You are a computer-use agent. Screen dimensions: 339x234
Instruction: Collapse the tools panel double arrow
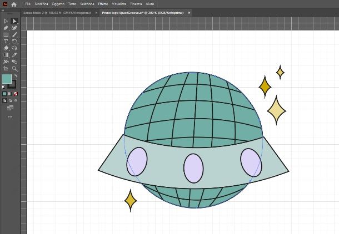click(x=3, y=11)
